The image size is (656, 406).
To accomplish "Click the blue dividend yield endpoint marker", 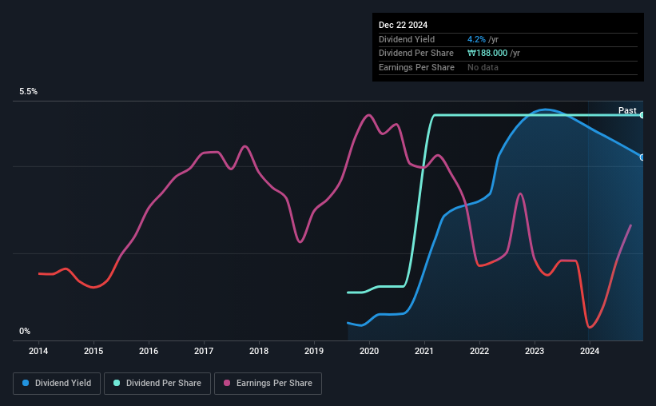I will point(642,157).
